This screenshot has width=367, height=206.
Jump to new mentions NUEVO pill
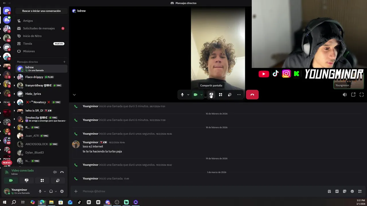coord(7,163)
